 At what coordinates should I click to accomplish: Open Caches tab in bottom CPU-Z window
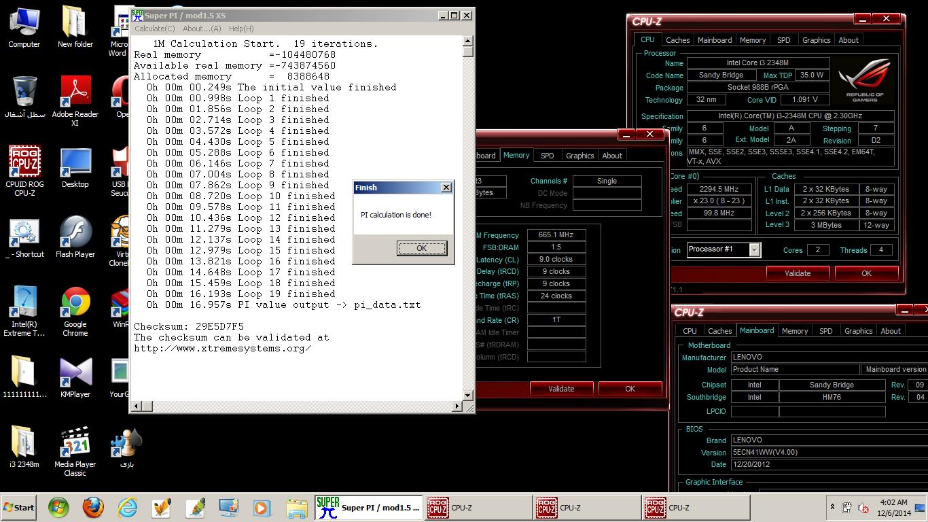pyautogui.click(x=719, y=331)
